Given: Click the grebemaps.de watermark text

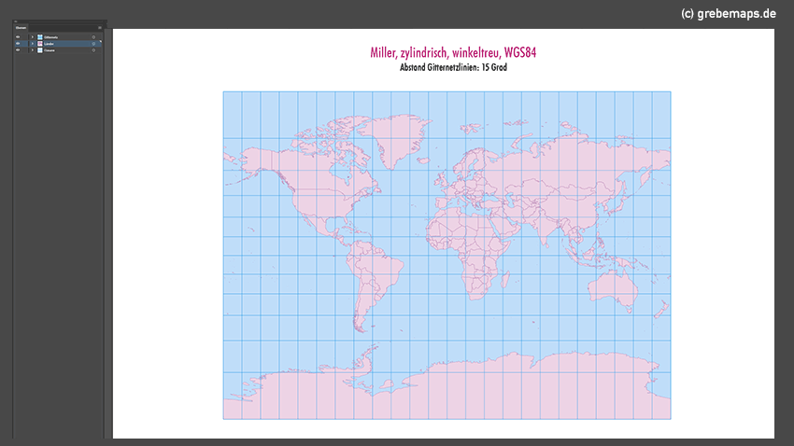Looking at the screenshot, I should click(730, 13).
